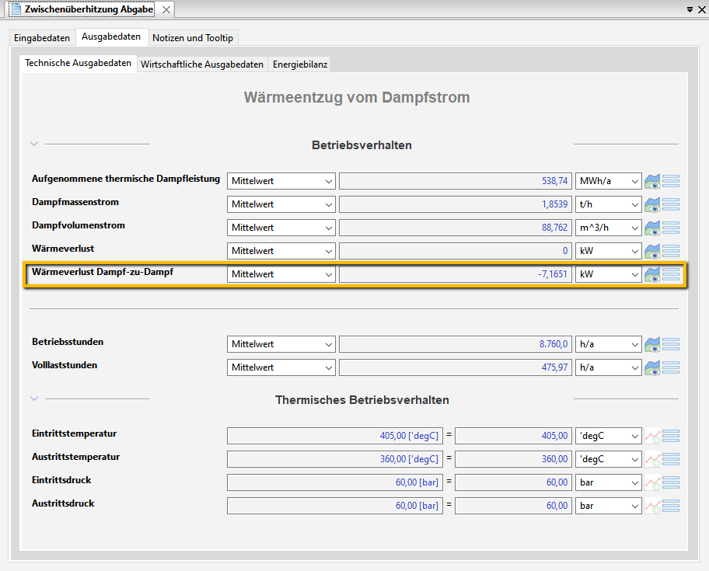This screenshot has width=709, height=571.
Task: Open Notizen und Tooltip tab
Action: [x=193, y=38]
